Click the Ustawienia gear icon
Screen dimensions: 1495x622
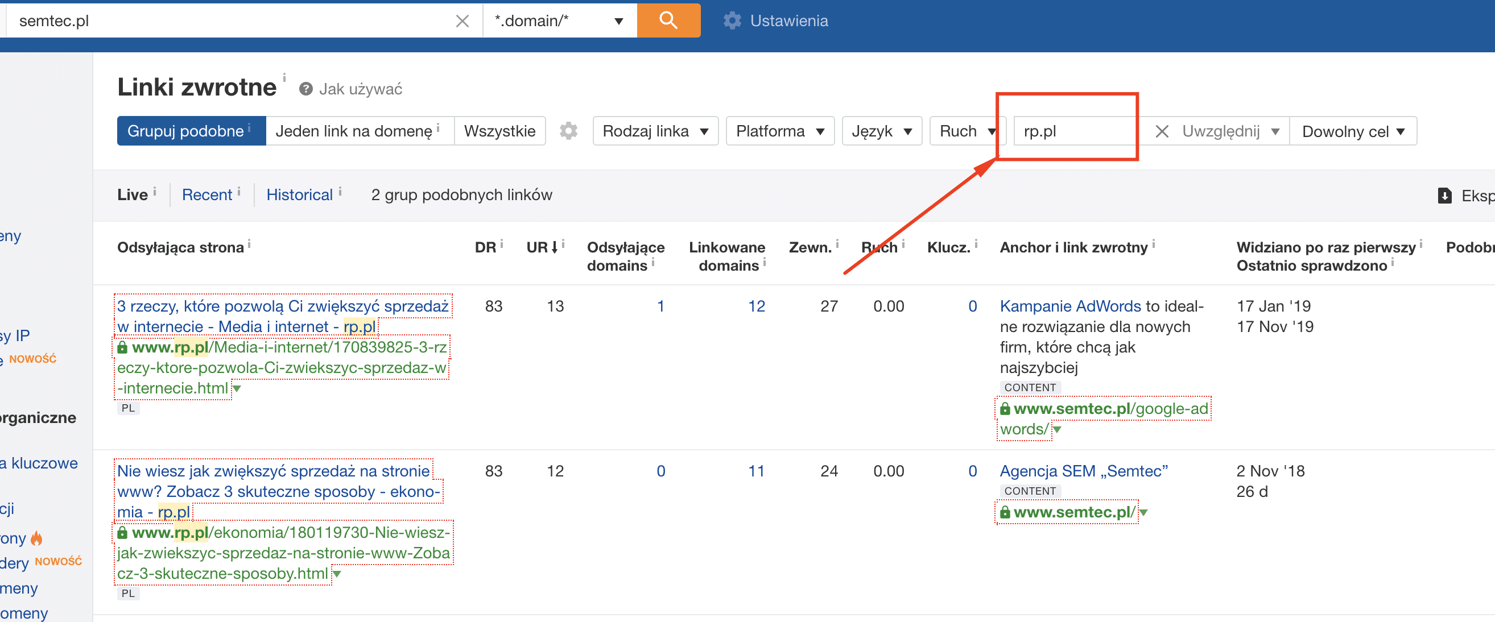(x=732, y=21)
